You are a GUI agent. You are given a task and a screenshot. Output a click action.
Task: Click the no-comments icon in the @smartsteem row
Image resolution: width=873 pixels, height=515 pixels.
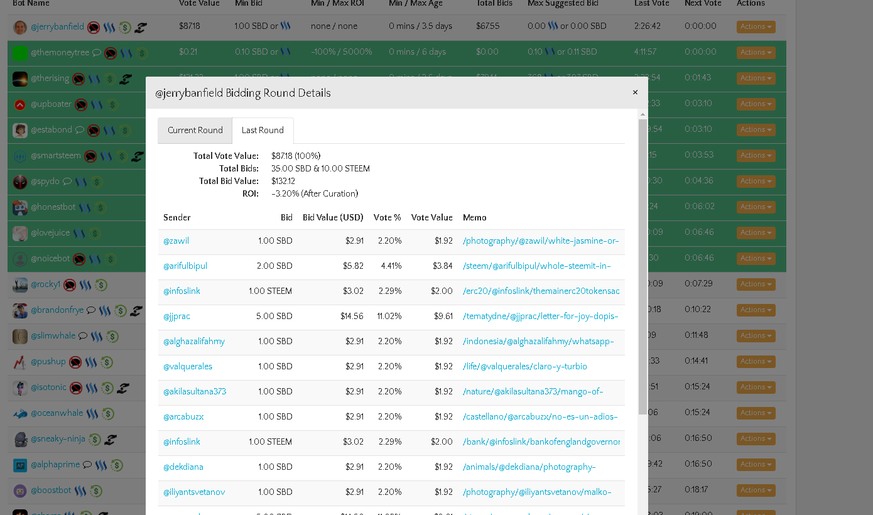[90, 156]
